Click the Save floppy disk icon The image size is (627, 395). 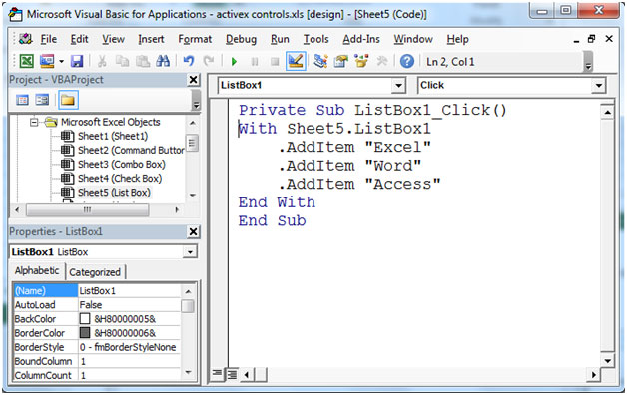click(x=77, y=61)
